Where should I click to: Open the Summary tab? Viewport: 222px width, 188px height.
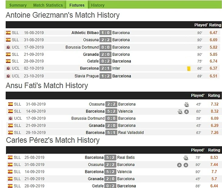click(x=18, y=5)
